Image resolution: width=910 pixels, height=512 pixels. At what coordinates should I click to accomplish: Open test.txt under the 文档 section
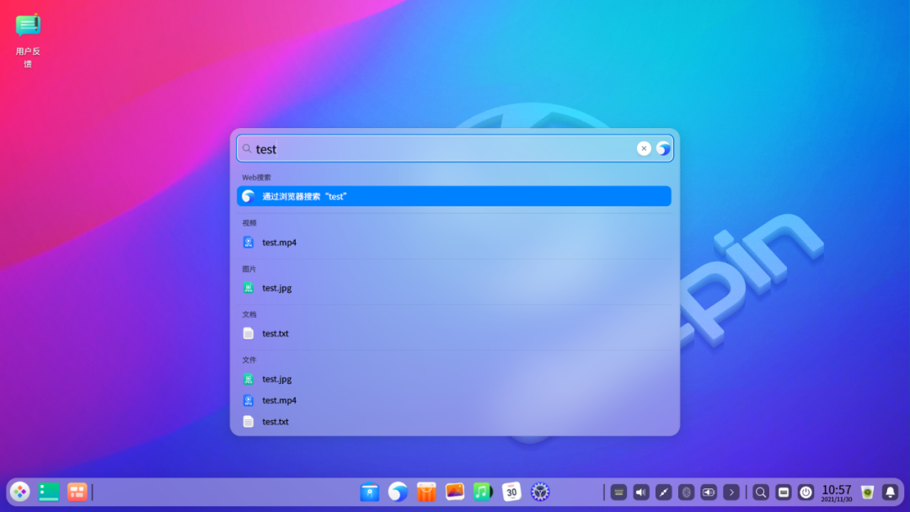click(276, 333)
